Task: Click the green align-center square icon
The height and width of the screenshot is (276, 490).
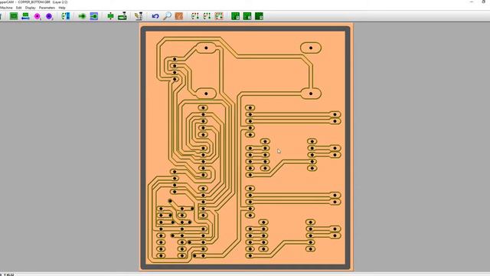Action: [110, 16]
